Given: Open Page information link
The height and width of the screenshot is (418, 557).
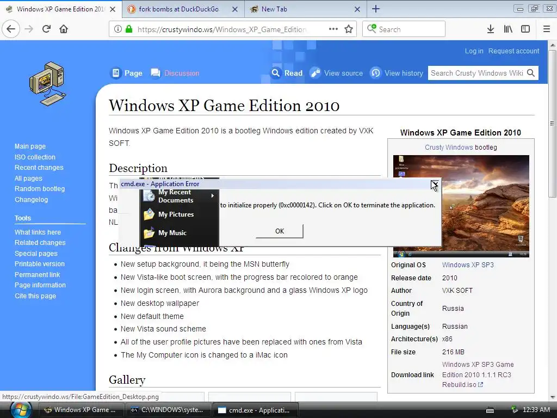Looking at the screenshot, I should point(40,285).
